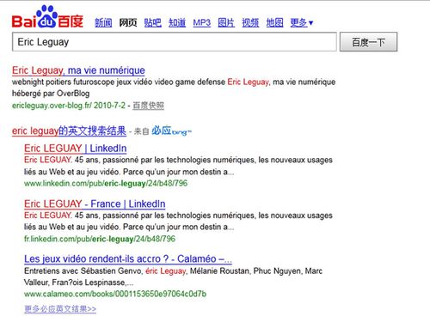Go to the 知道 tab
The height and width of the screenshot is (322, 430).
click(x=177, y=22)
